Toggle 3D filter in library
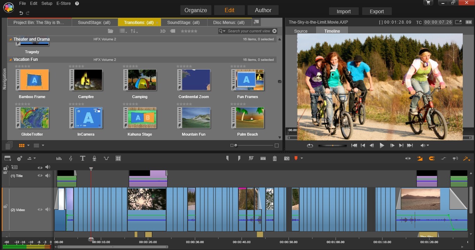Viewport: 475px width, 250px height. pos(163,31)
